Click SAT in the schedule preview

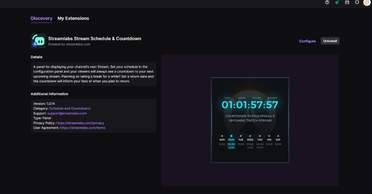[278, 140]
